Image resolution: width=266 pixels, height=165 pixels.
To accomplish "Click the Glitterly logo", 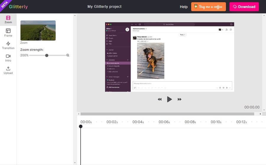I will (x=18, y=6).
